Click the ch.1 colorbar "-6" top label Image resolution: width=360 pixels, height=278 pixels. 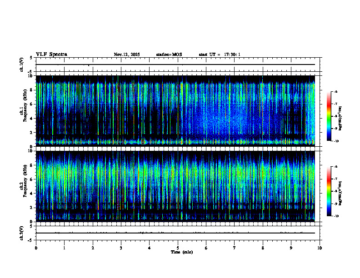(x=335, y=91)
